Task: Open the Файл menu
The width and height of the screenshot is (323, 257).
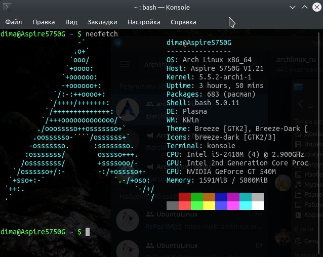Action: pos(14,22)
